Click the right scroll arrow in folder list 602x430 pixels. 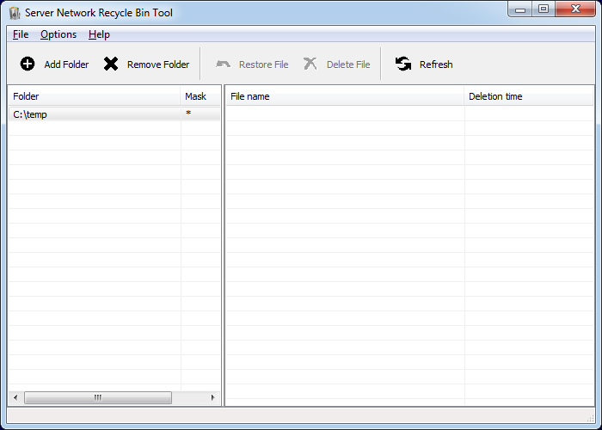click(214, 398)
